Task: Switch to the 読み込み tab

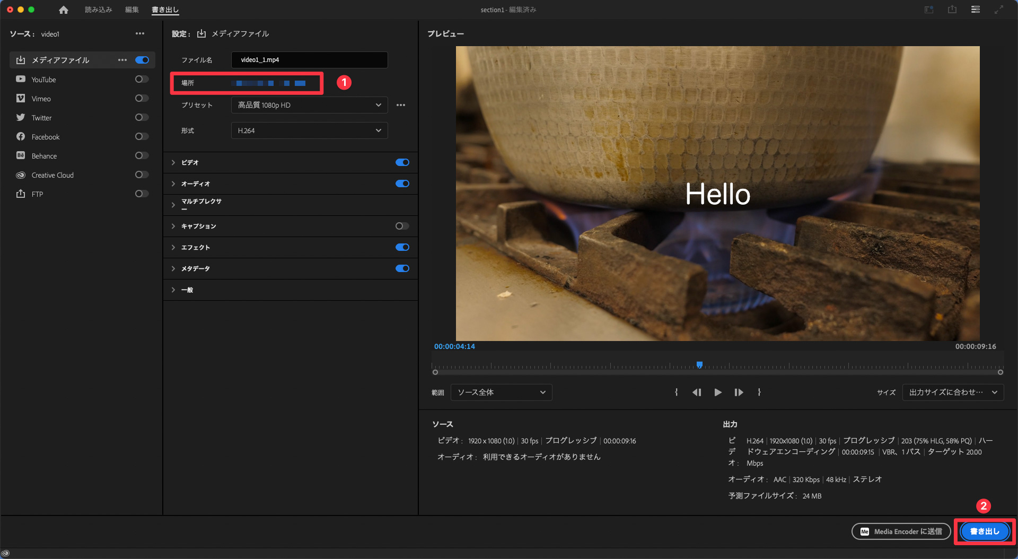Action: click(x=98, y=10)
